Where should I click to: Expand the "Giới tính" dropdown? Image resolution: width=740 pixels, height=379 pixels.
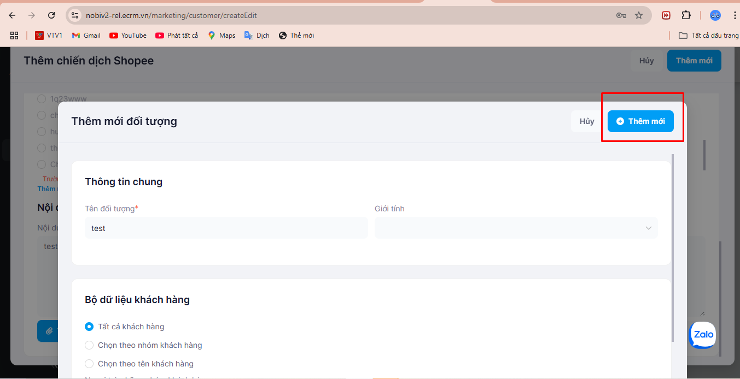(516, 228)
